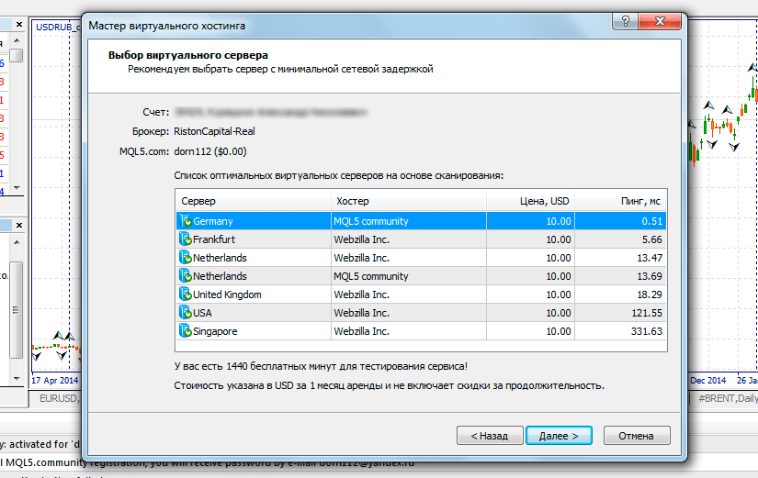
Task: Click the ping value 13.69
Action: pyautogui.click(x=650, y=276)
